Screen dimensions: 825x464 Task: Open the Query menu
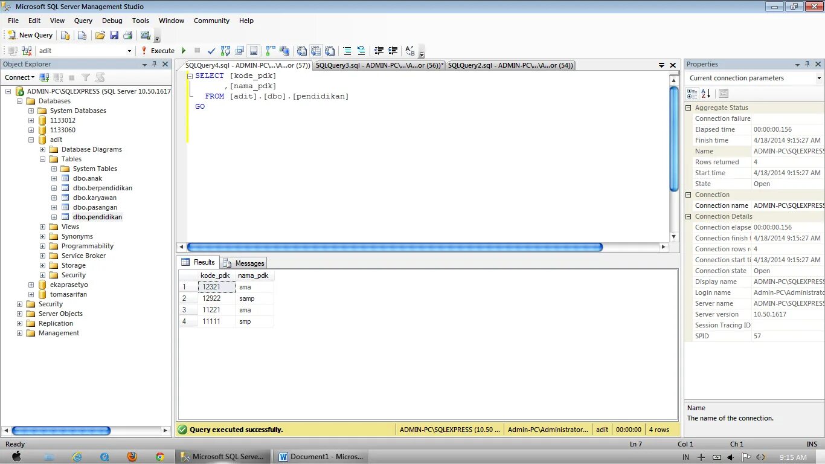coord(83,21)
